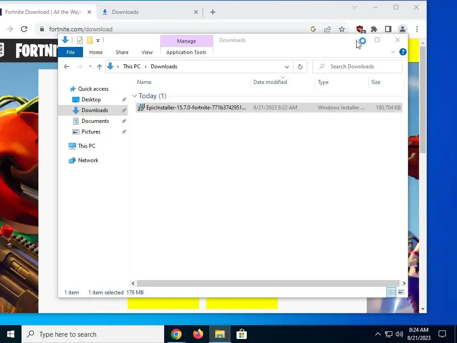Switch to Large icons view via status bar
457x343 pixels.
tap(401, 292)
